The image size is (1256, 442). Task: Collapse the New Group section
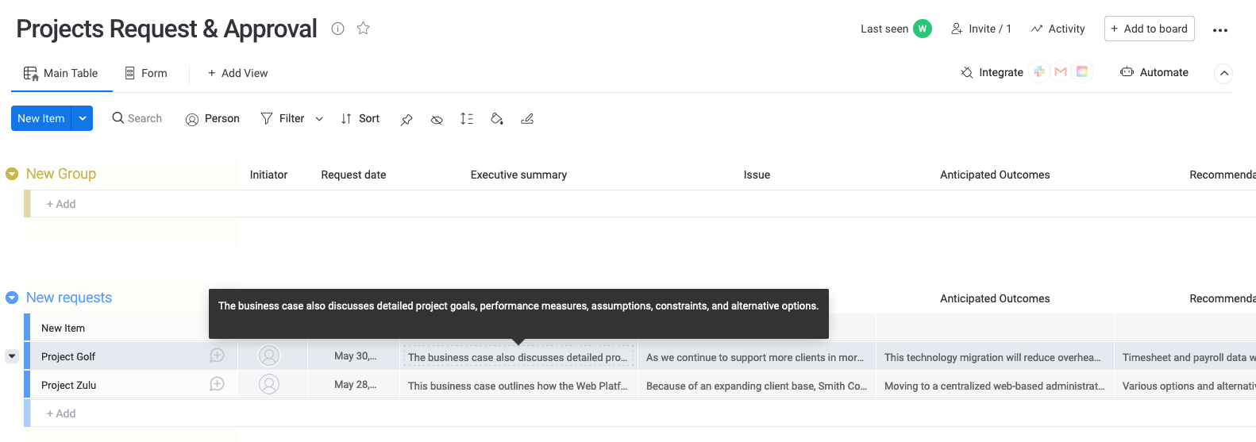(12, 174)
